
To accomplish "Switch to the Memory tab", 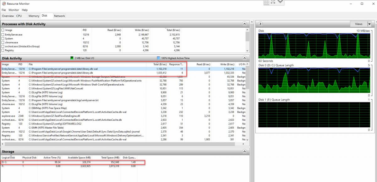I will (x=34, y=16).
